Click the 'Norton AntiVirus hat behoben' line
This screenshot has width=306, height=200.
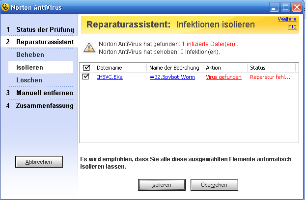point(159,52)
